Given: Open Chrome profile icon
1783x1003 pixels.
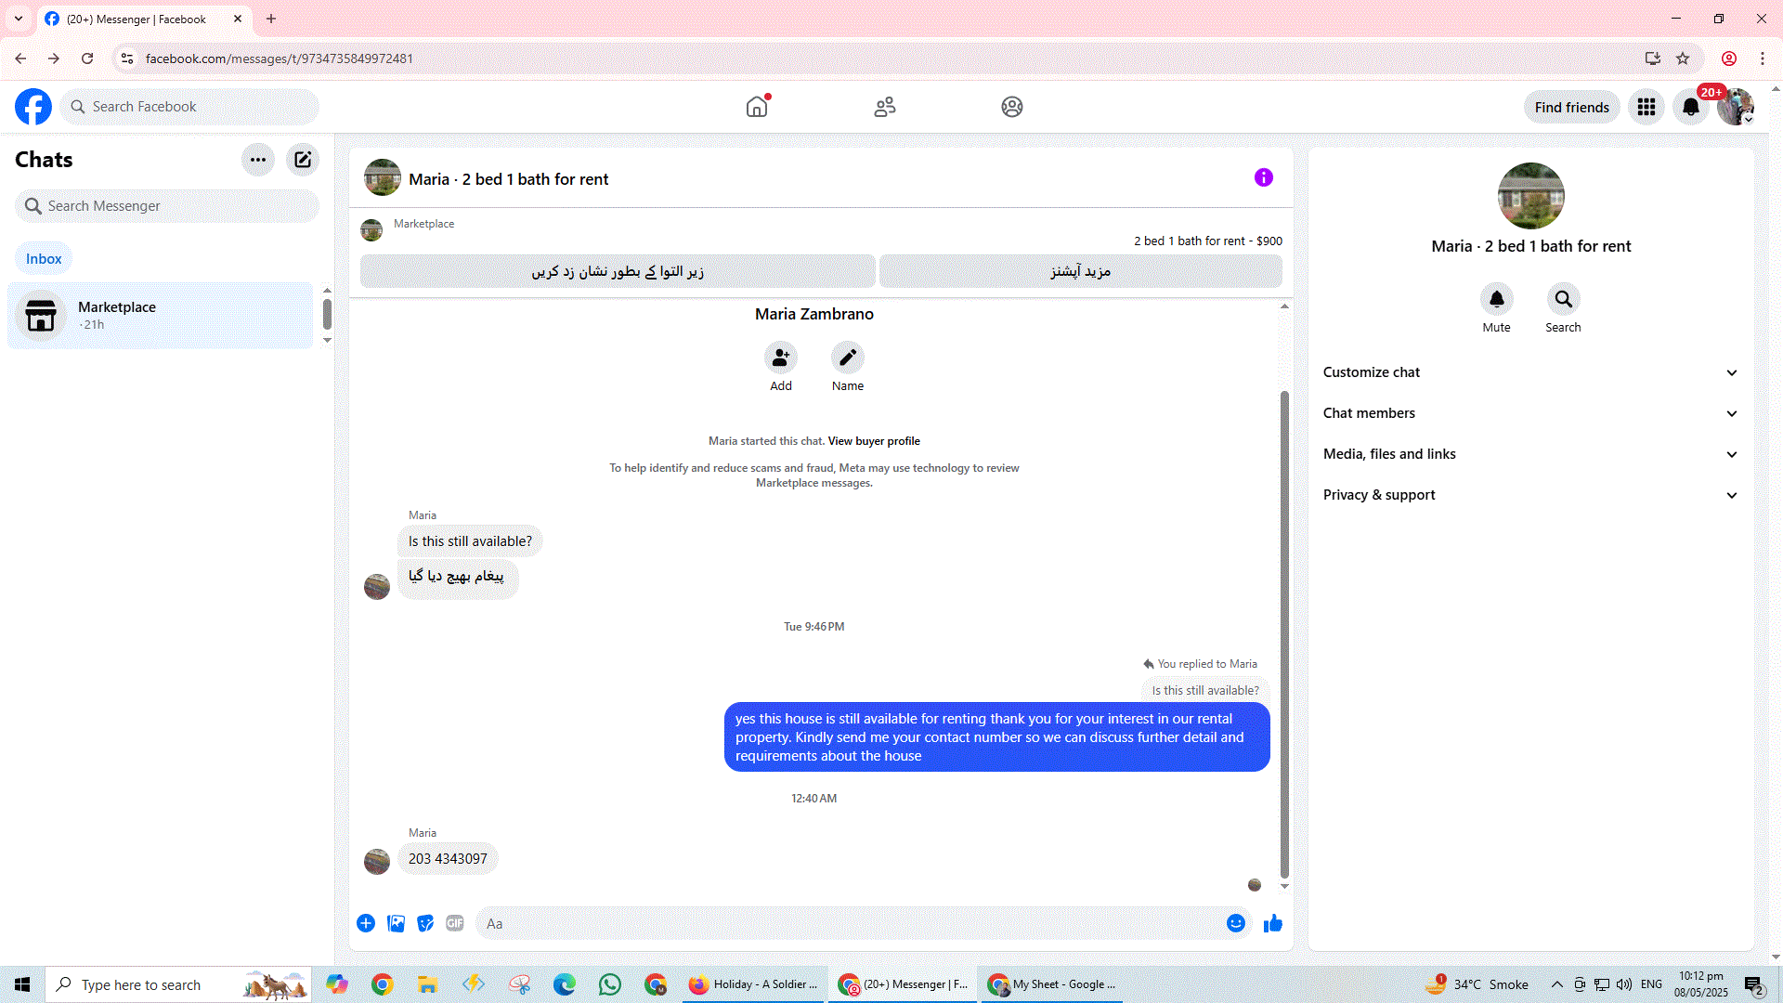Looking at the screenshot, I should click(x=1729, y=59).
